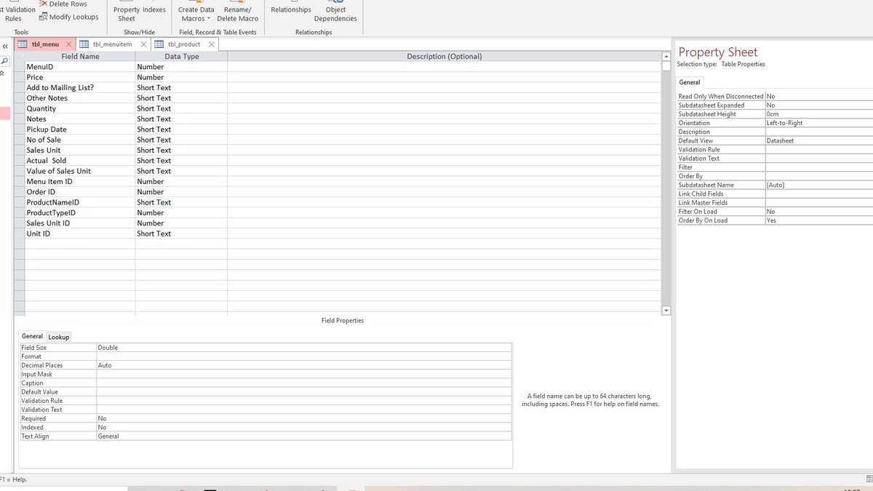Click Validation Rule field in Property Sheet
The height and width of the screenshot is (491, 873).
click(818, 149)
